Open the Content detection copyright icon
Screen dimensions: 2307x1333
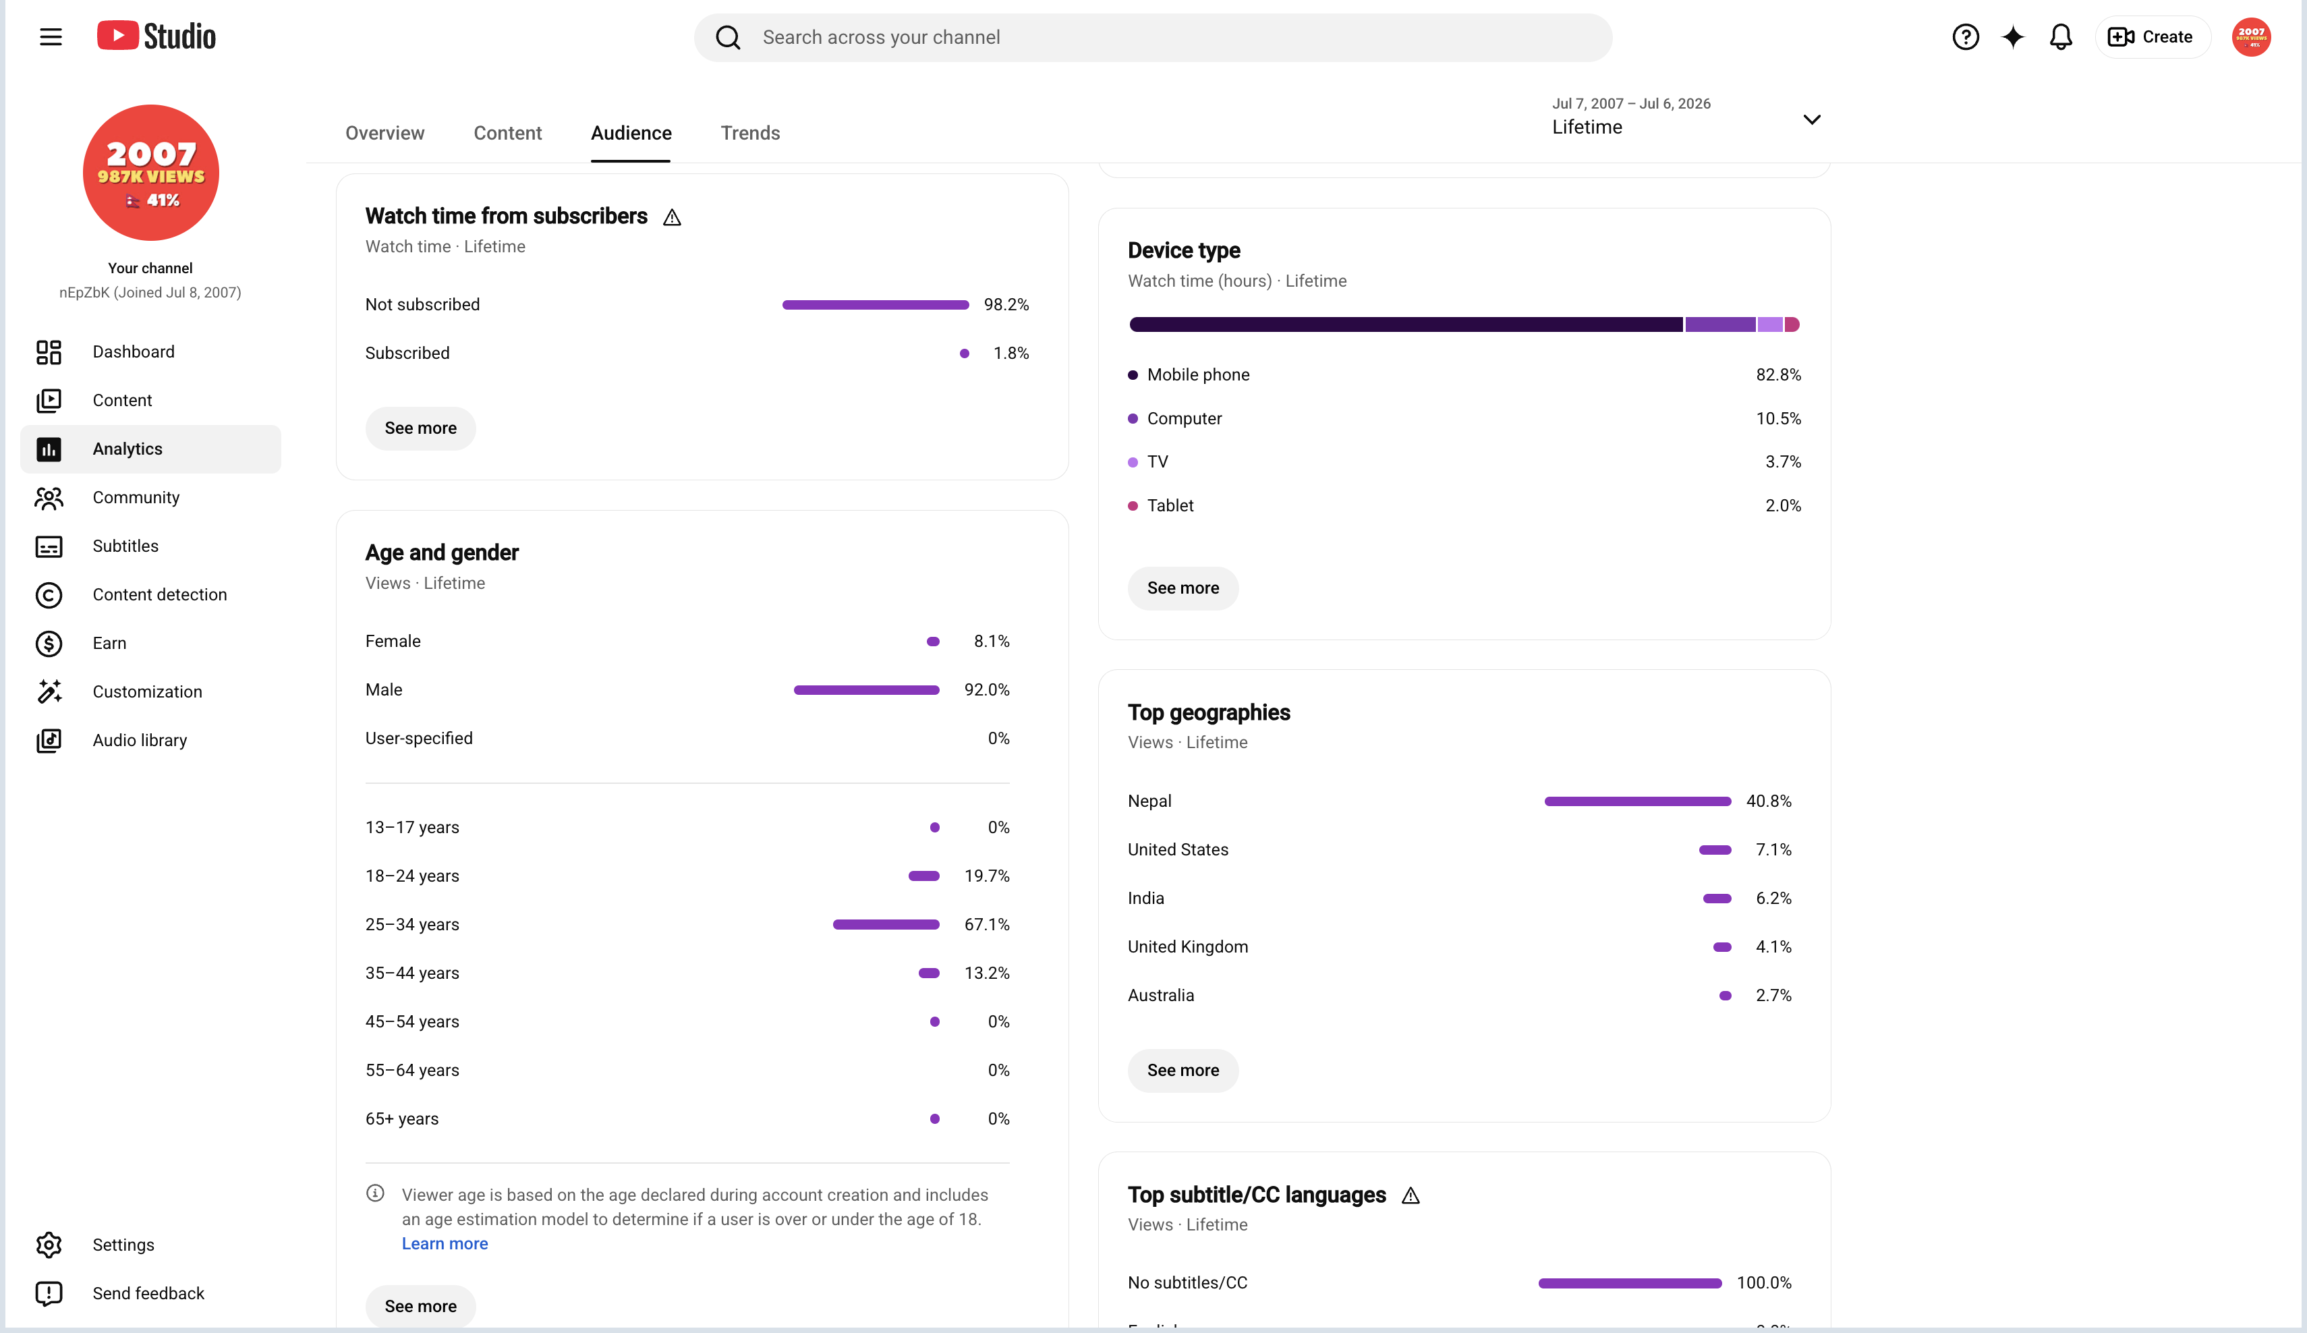point(49,595)
